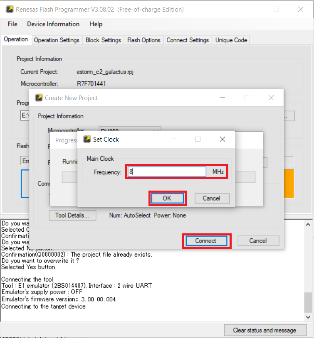The width and height of the screenshot is (314, 338).
Task: Open the Help menu
Action: [x=96, y=24]
